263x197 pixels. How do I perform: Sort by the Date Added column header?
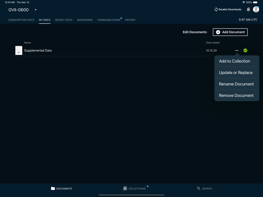[213, 43]
